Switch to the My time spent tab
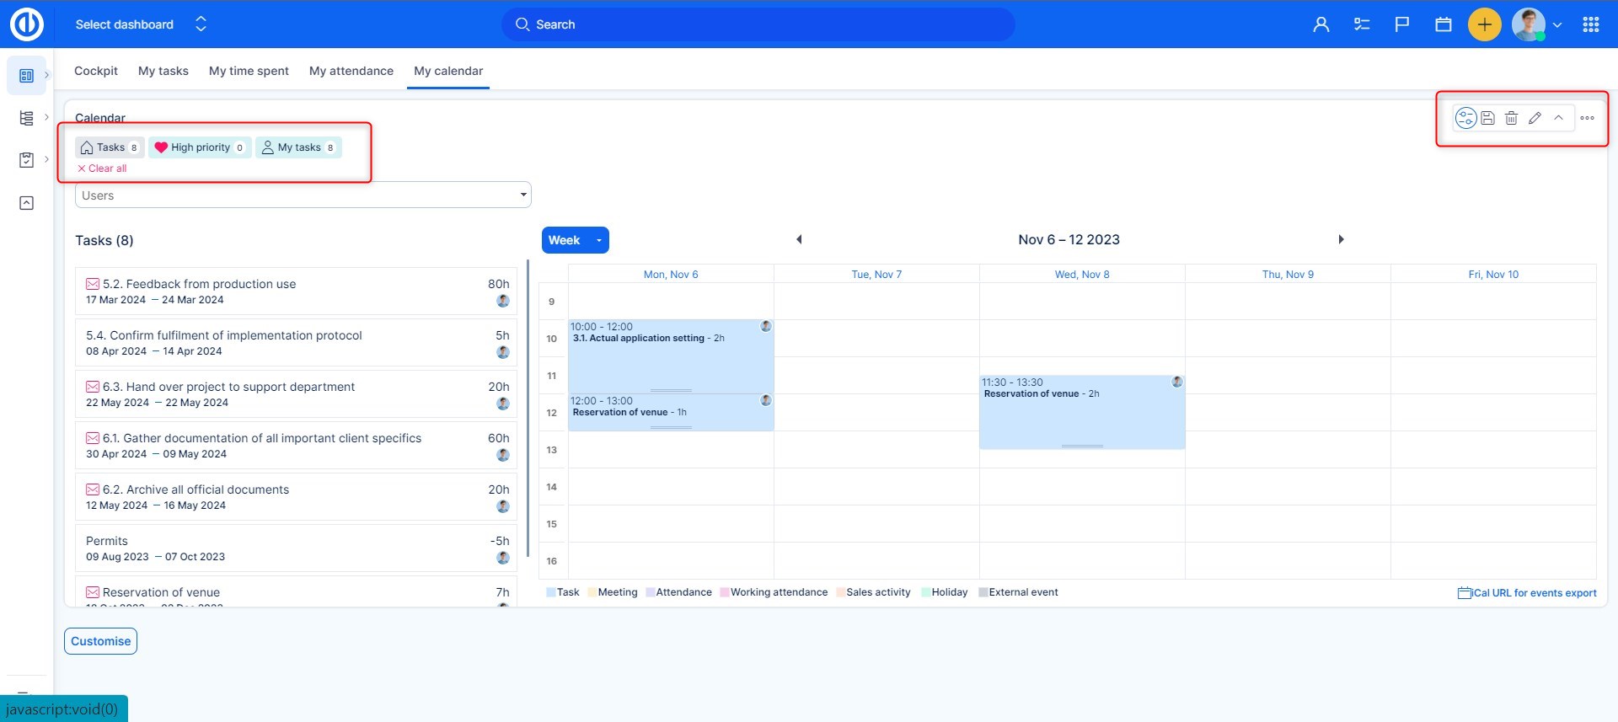Screen dimensions: 1618x722 click(x=249, y=71)
